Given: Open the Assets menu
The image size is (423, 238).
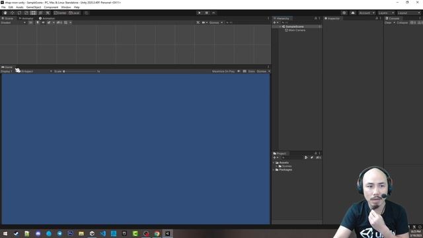Looking at the screenshot, I should tap(20, 7).
